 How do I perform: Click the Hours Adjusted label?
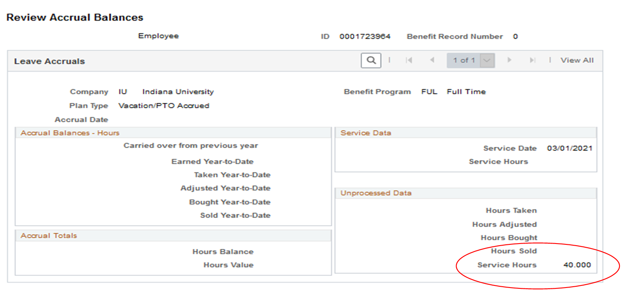[x=505, y=224]
